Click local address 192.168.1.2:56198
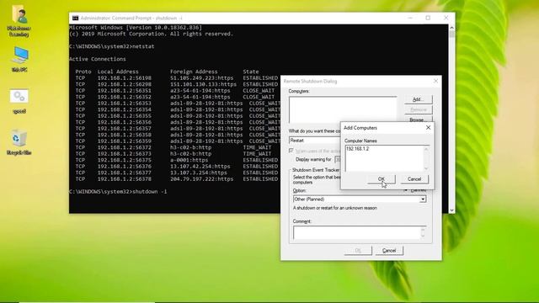This screenshot has width=539, height=303. coord(124,78)
